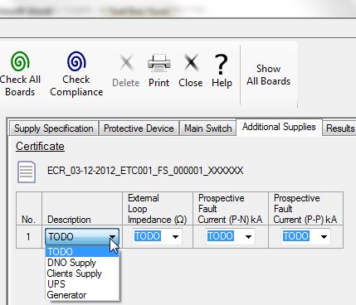Image resolution: width=356 pixels, height=305 pixels.
Task: Expand the Prospective Fault Current P-P dropdown
Action: click(324, 237)
